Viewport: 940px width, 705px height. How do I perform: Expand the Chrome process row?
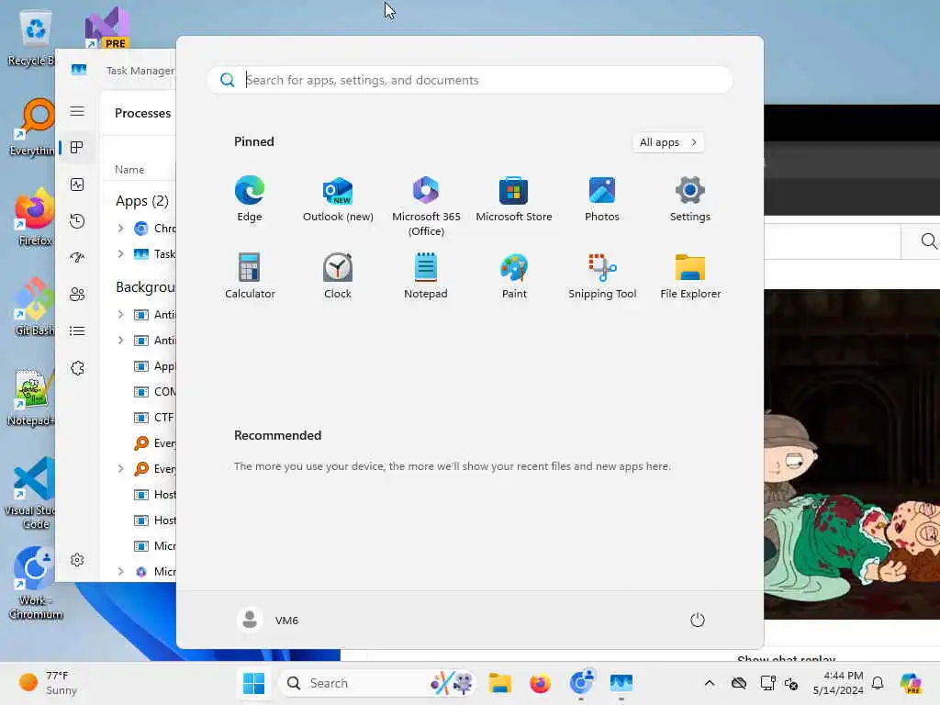coord(120,228)
